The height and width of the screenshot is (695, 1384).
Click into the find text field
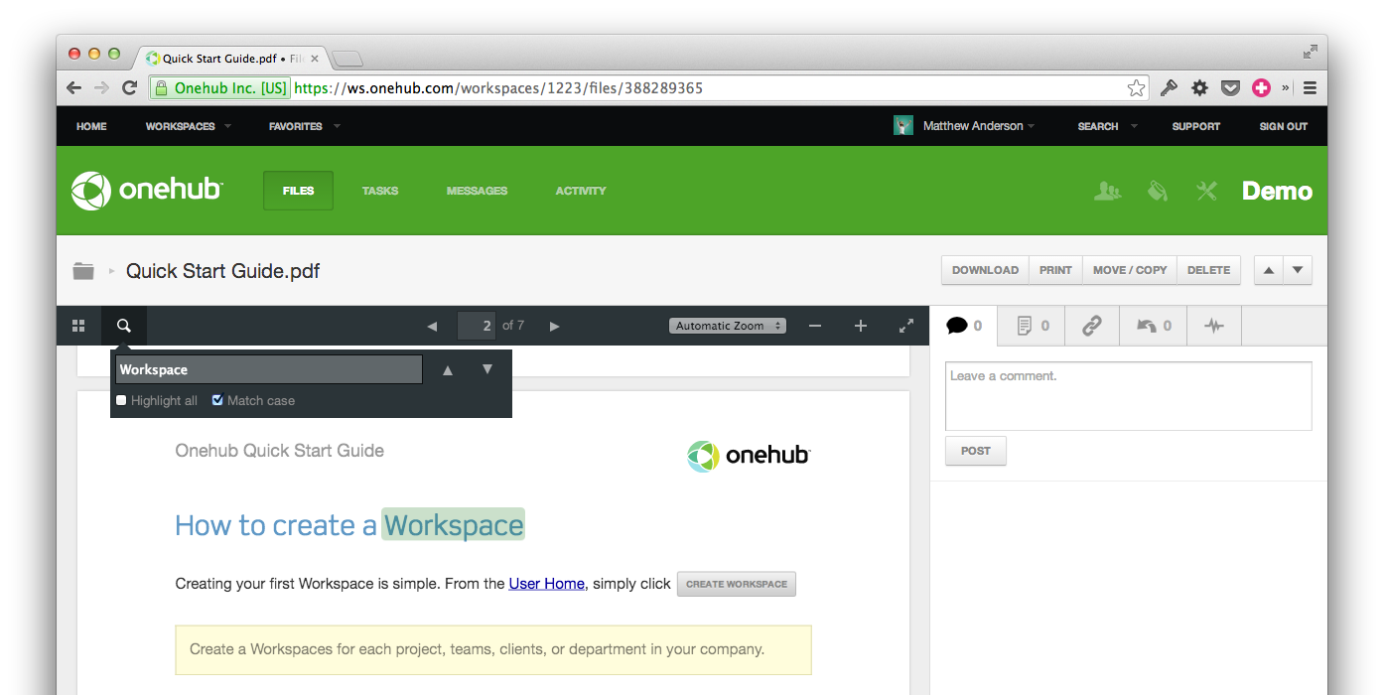pos(269,369)
